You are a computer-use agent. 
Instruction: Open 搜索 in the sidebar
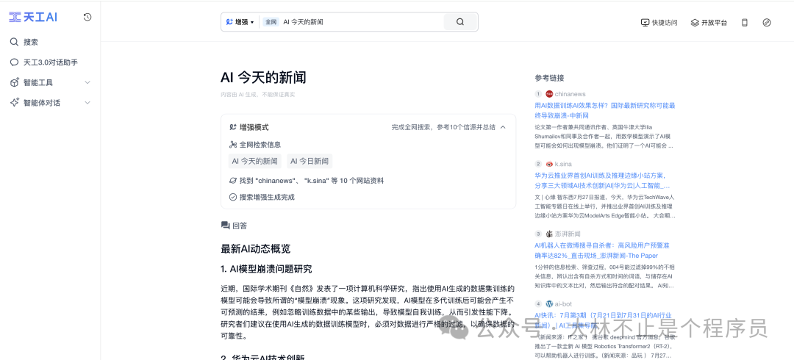tap(30, 42)
